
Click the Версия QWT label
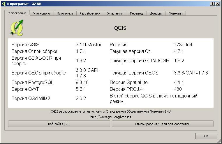pyautogui.click(x=25, y=89)
